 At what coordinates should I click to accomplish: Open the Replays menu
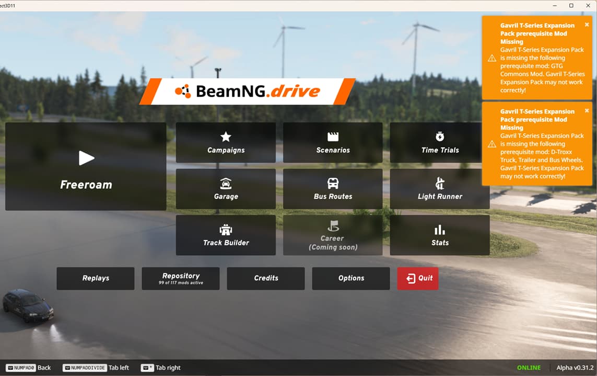[x=96, y=278]
